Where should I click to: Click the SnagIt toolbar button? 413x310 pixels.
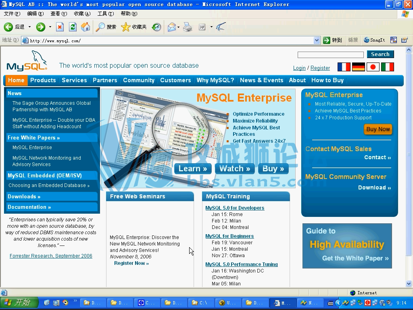point(374,40)
